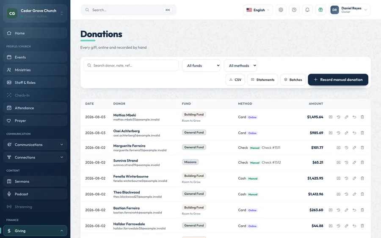Click Building Fund tag in Fenella Winterbourne row
The image size is (381, 238).
coord(194,176)
